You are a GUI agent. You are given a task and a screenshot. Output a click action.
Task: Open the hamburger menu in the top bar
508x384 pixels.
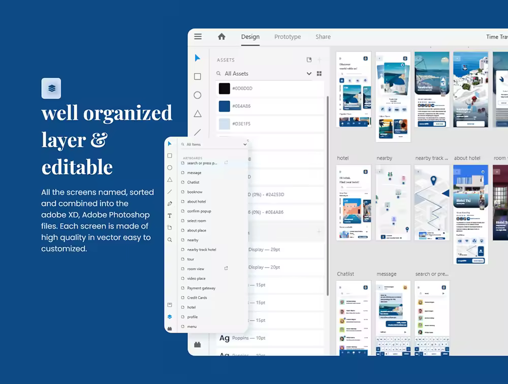(198, 37)
